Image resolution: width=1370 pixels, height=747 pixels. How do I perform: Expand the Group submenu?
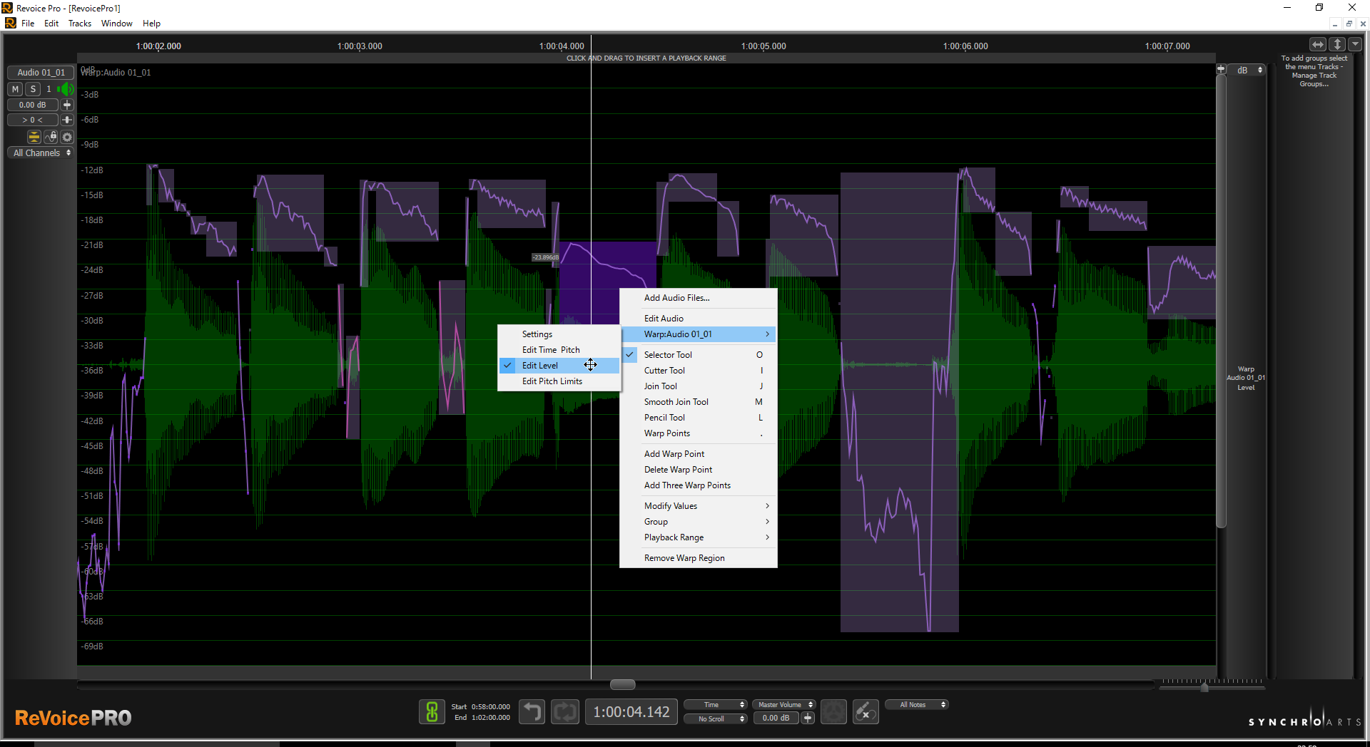point(699,522)
